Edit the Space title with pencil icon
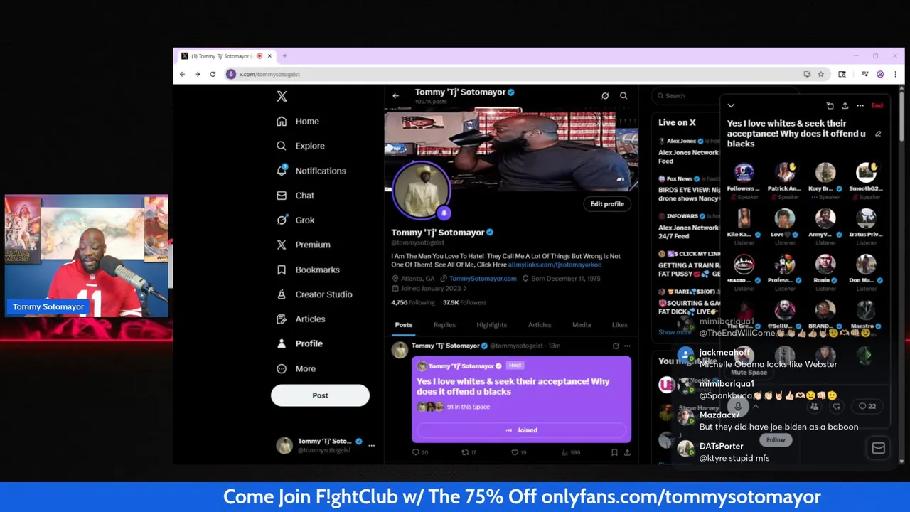910x512 pixels. [x=878, y=134]
